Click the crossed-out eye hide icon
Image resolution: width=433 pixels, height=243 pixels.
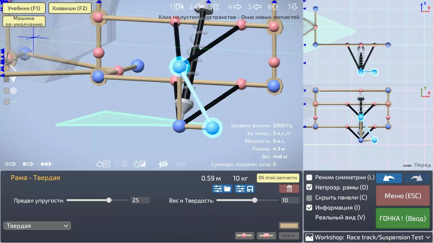(163, 164)
